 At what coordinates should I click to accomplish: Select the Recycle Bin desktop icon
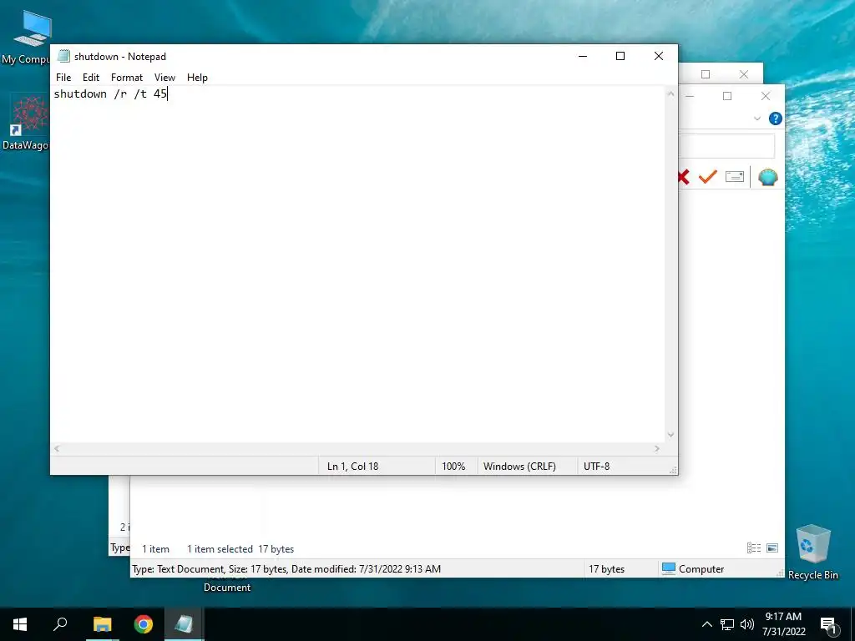(813, 553)
